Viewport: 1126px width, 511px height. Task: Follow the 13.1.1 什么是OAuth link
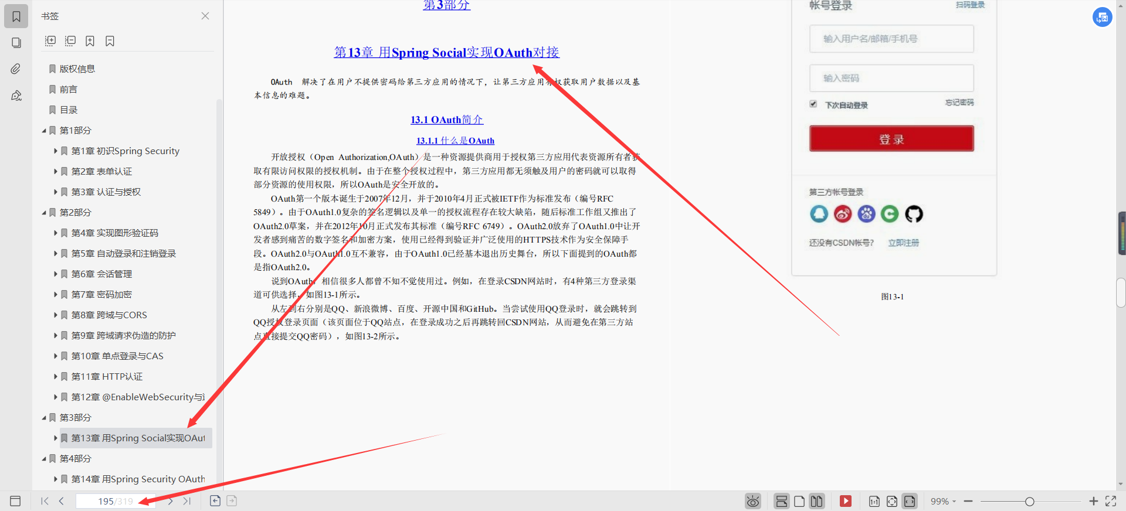[x=455, y=141]
